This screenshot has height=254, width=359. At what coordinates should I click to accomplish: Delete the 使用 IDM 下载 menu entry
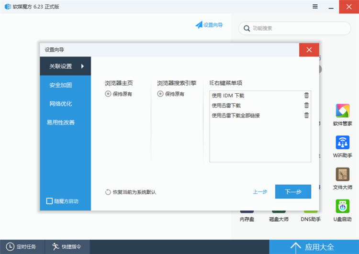click(306, 95)
